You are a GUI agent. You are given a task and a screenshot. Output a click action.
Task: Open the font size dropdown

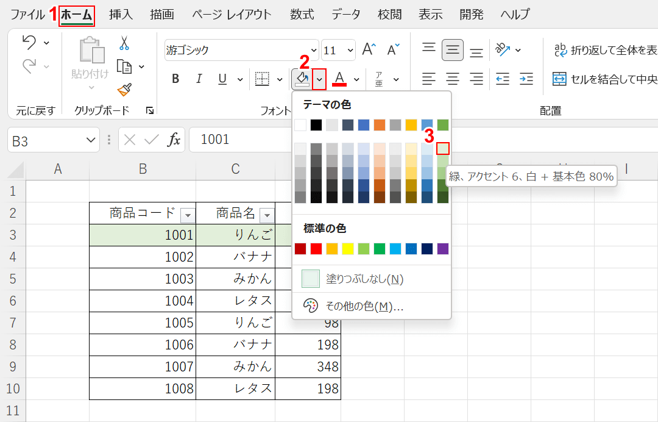pos(350,51)
